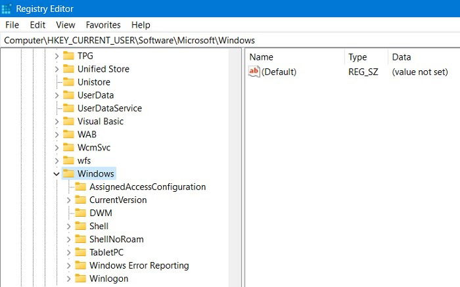Click the Shell folder icon
Screen dimensions: 460x287
(80, 226)
